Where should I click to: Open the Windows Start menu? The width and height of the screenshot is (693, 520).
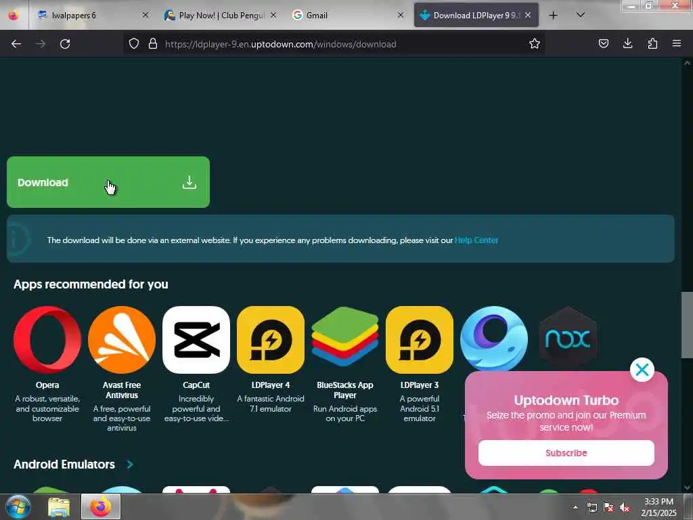tap(18, 506)
